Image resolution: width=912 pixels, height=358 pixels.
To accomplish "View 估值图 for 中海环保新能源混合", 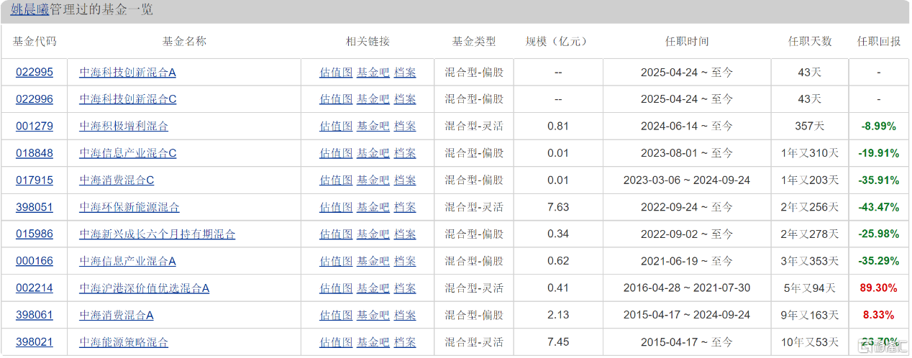I will click(336, 208).
